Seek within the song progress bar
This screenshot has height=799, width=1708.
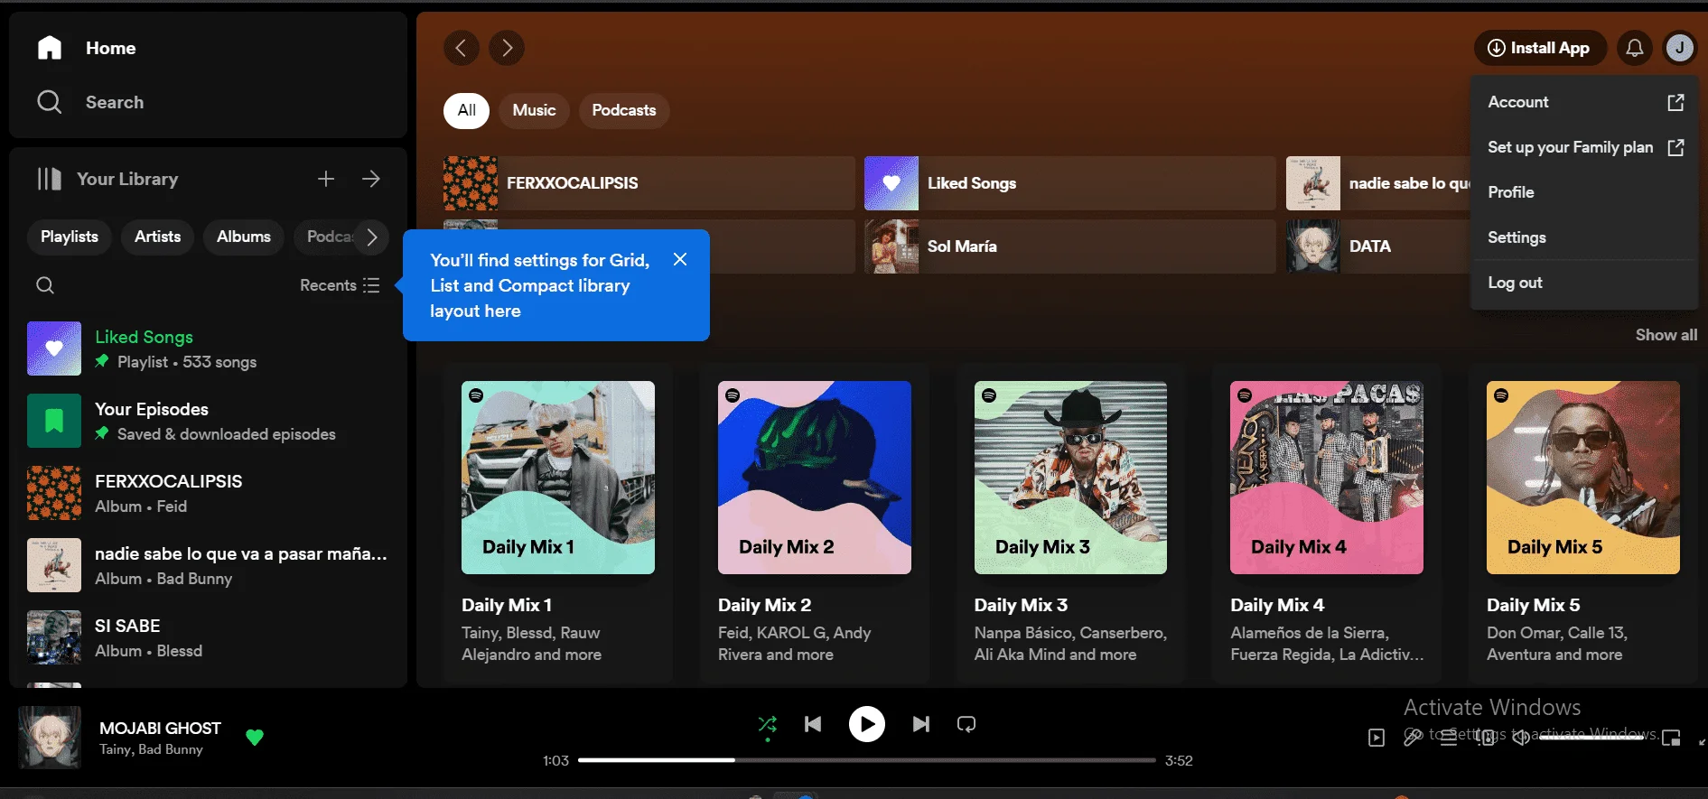[x=867, y=760]
